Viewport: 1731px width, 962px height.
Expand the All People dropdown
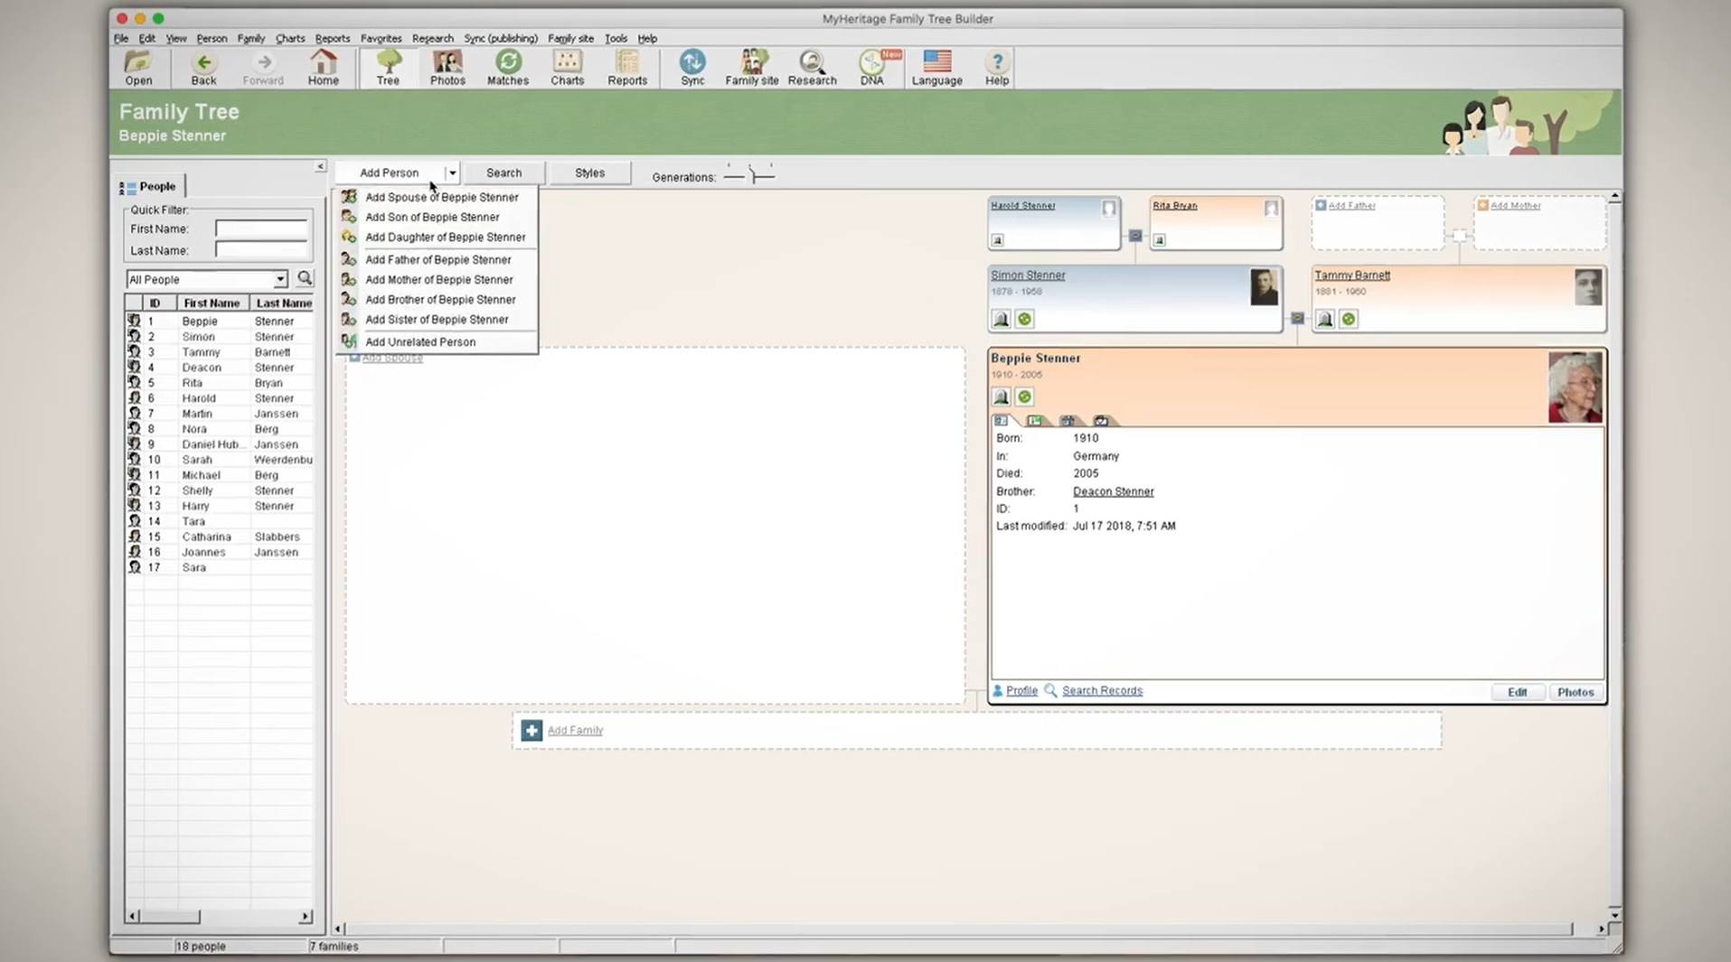(280, 280)
